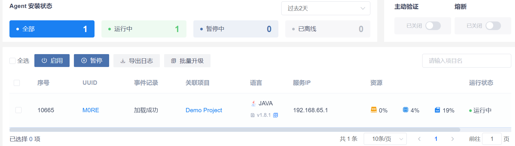Click the 启用 button
The width and height of the screenshot is (515, 146).
pyautogui.click(x=52, y=61)
